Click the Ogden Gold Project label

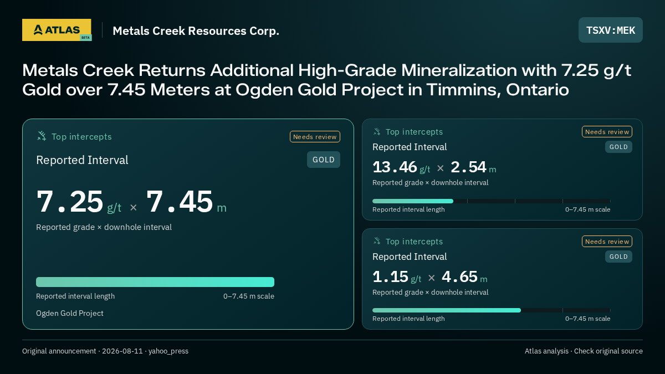[70, 313]
